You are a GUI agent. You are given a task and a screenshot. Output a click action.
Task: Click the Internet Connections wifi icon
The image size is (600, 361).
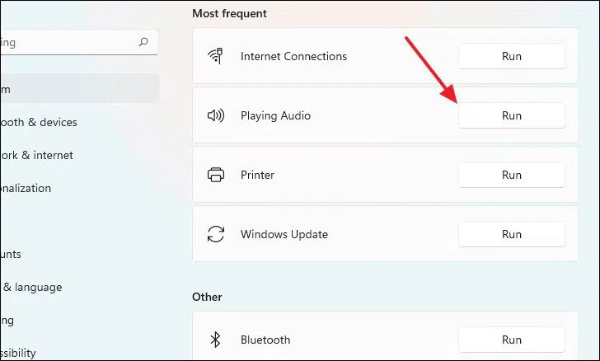click(215, 56)
